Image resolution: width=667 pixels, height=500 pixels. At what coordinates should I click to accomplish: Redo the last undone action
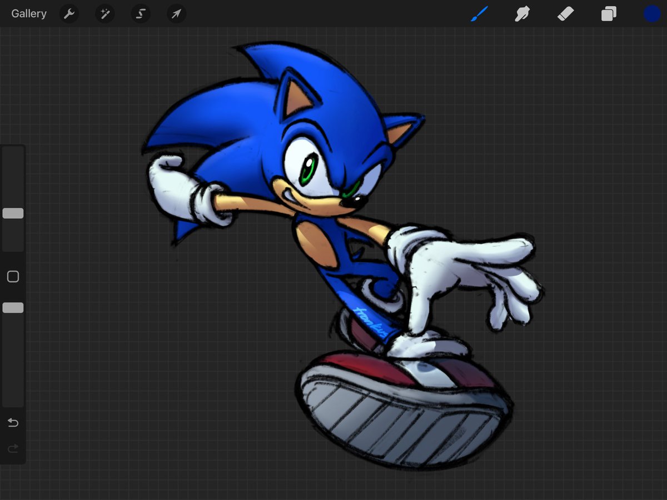coord(13,448)
